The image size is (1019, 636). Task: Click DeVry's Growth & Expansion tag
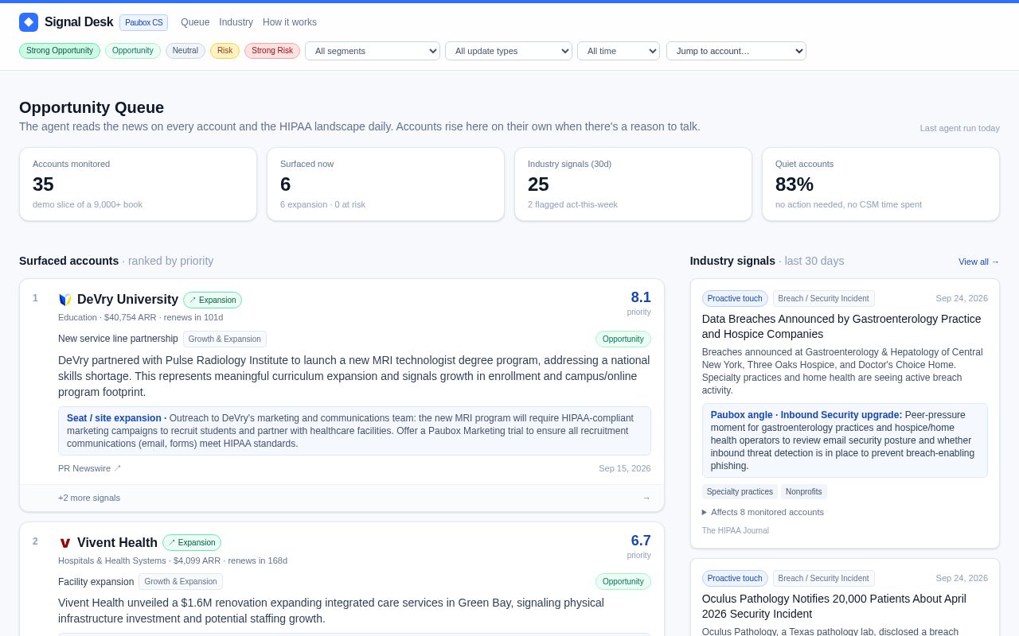(x=224, y=339)
